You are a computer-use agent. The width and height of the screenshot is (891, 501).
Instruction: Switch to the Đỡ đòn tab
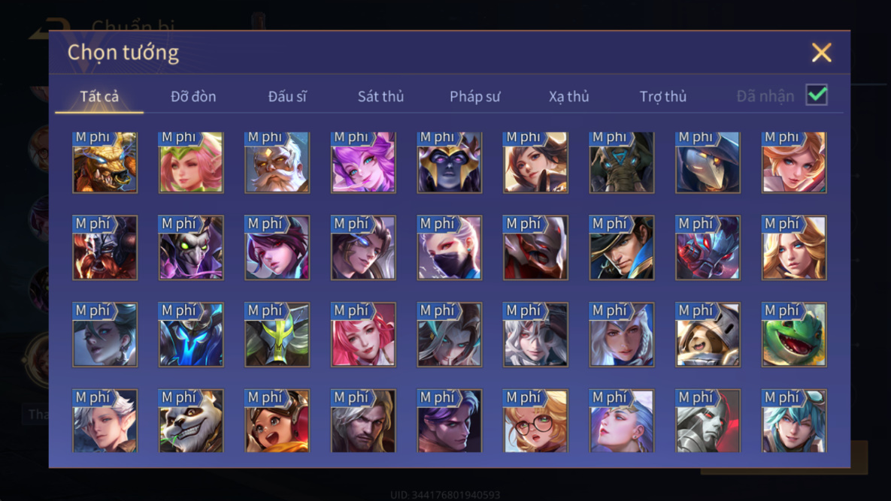point(193,96)
